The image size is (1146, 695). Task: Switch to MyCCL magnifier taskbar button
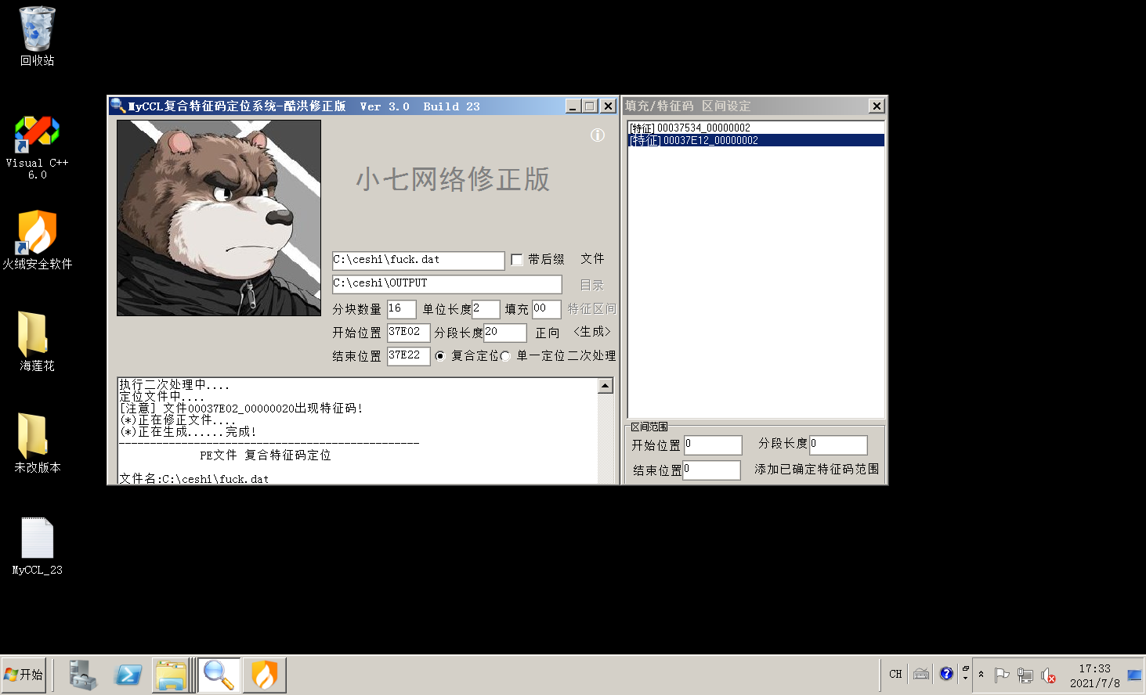219,675
